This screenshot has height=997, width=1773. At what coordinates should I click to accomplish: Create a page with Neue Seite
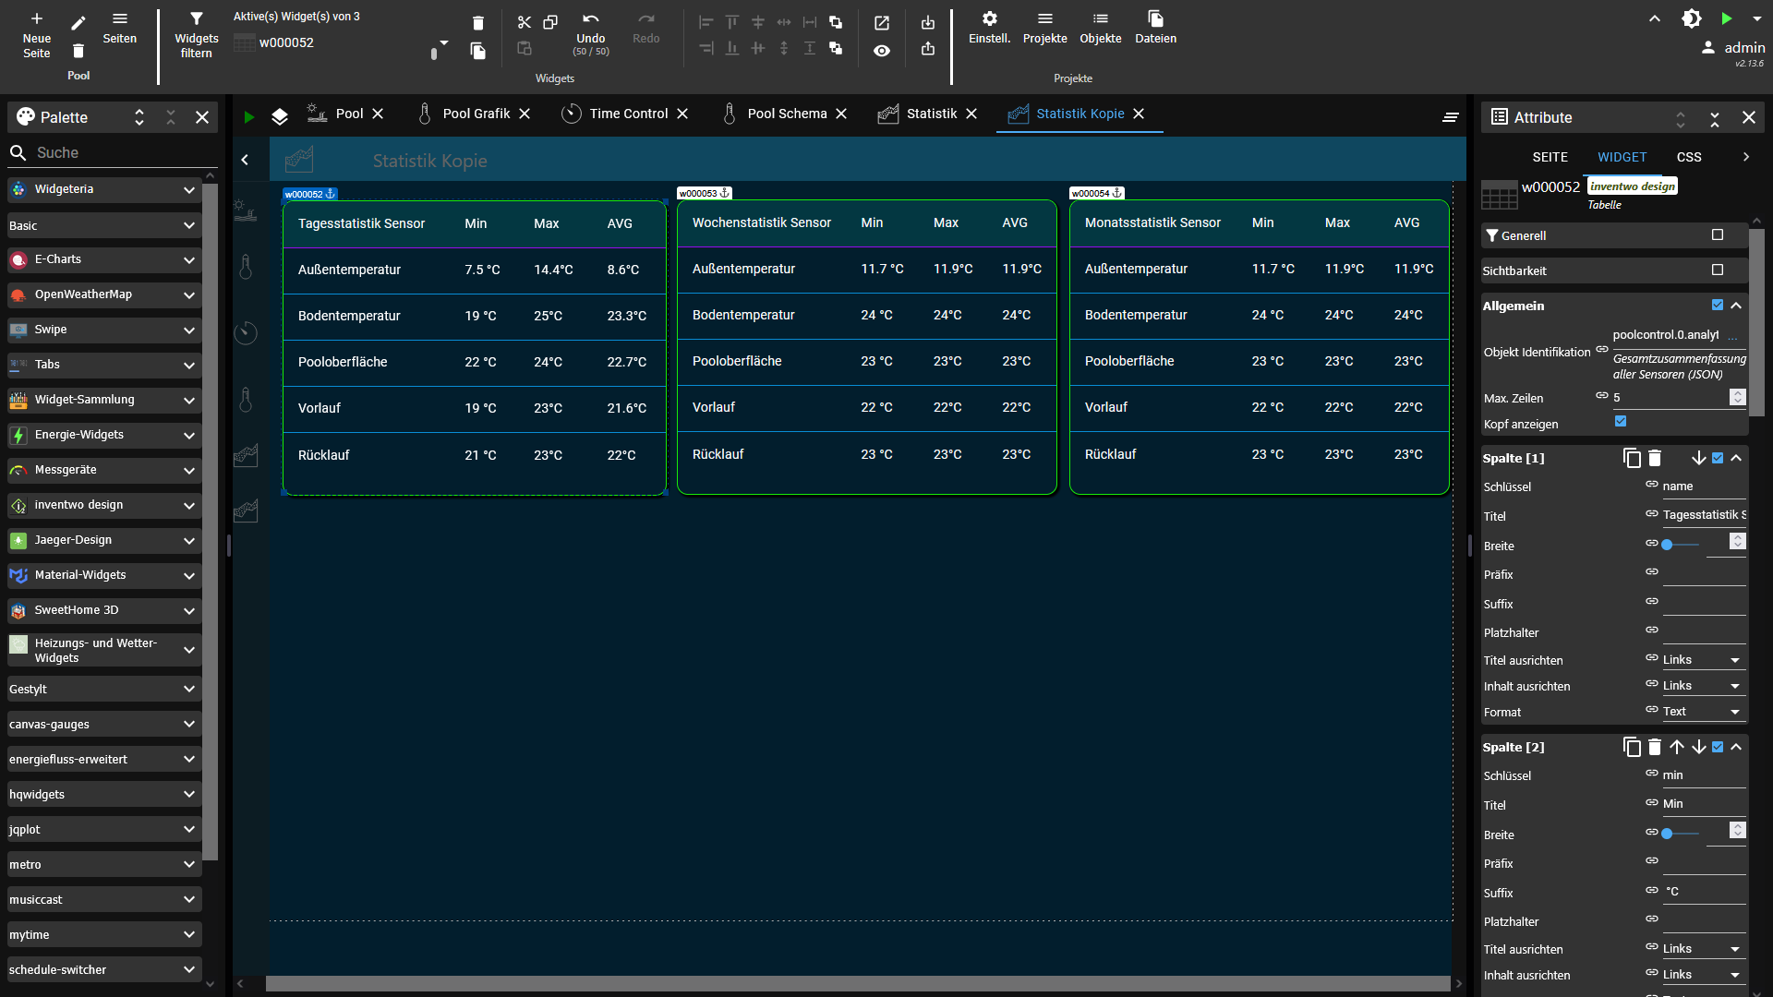(36, 30)
